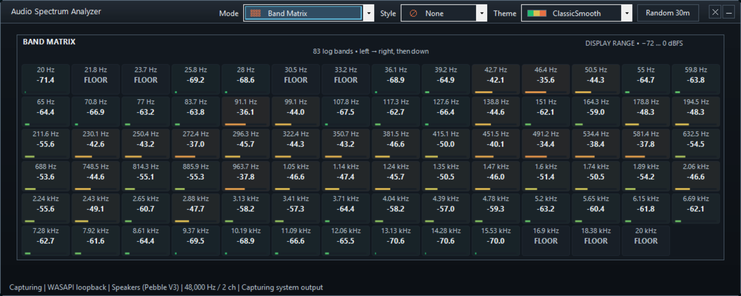Click the "Audio Spectrum Analyzer" title text

tap(56, 12)
